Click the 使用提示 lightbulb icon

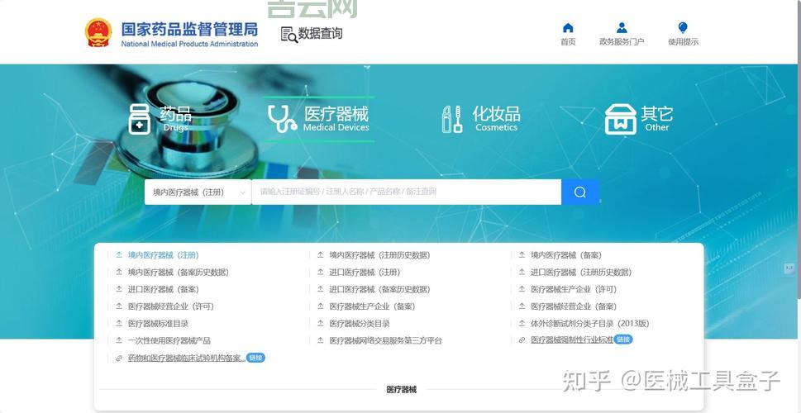click(683, 27)
